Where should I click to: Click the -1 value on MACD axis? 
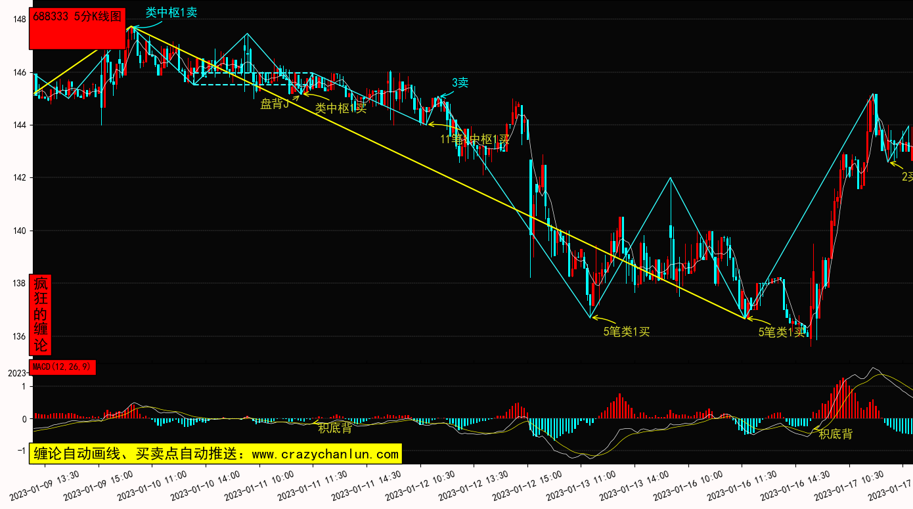click(20, 451)
